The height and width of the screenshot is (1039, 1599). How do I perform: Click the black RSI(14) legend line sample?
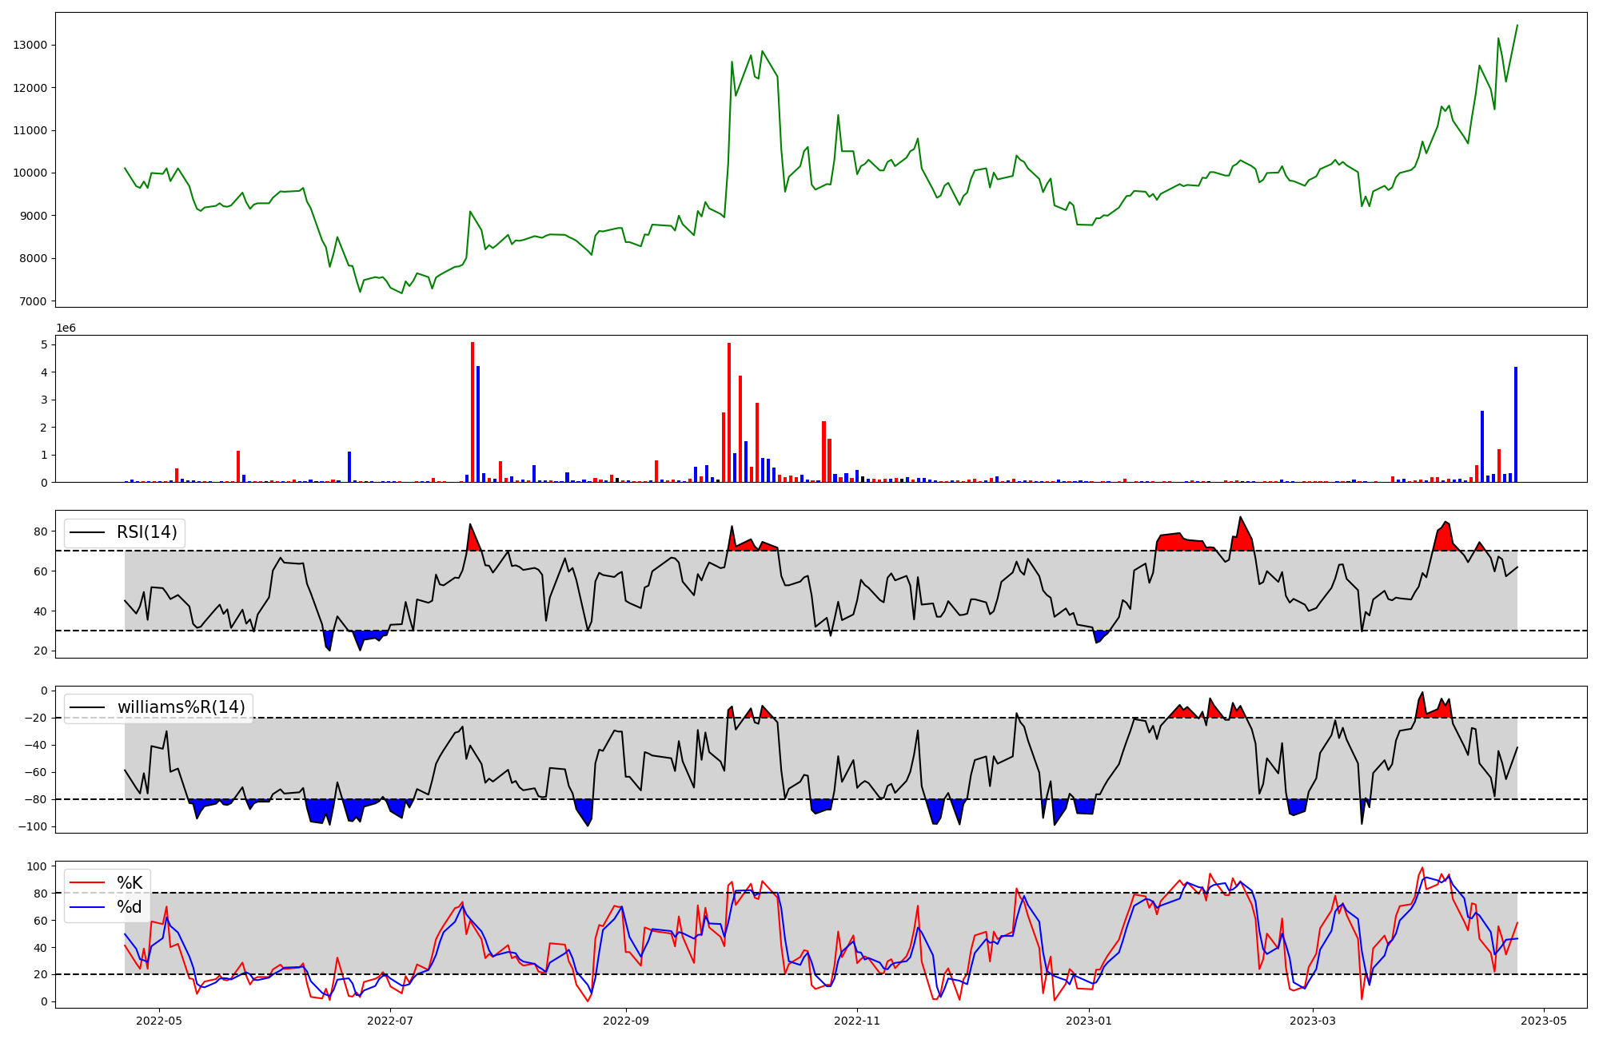click(x=88, y=532)
